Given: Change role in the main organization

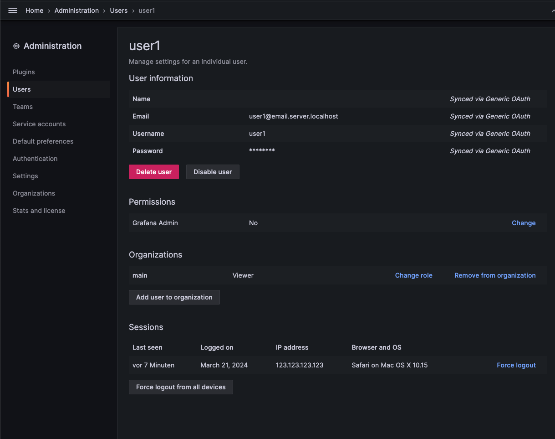Looking at the screenshot, I should pyautogui.click(x=413, y=275).
